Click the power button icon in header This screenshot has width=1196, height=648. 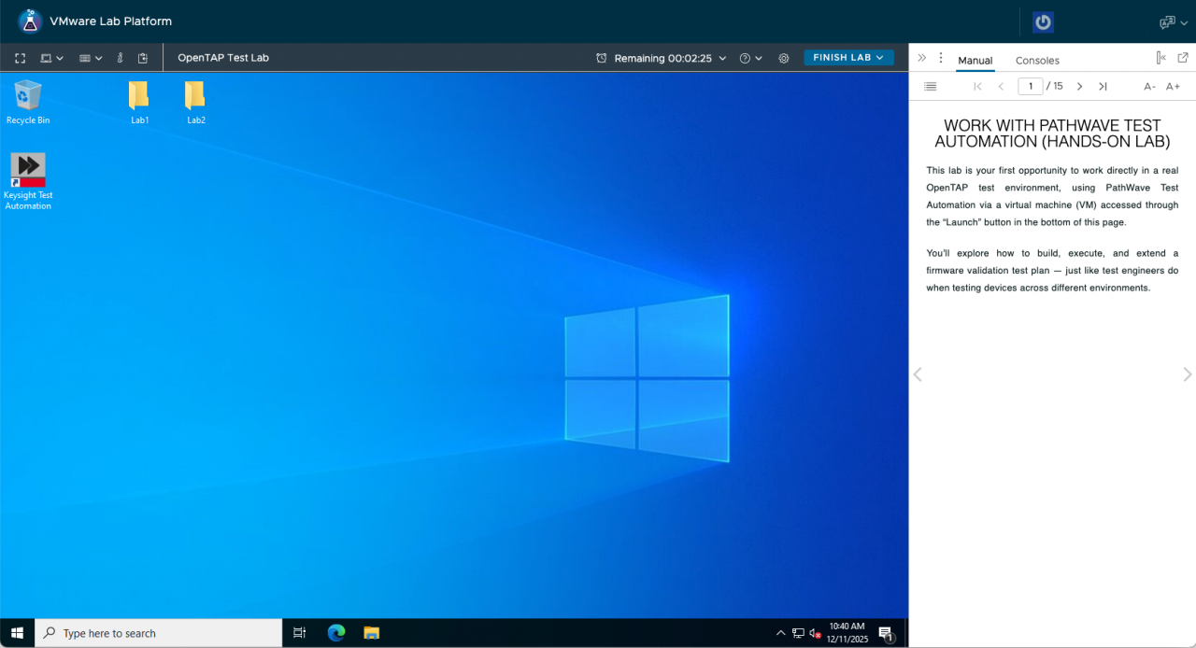coord(1043,21)
